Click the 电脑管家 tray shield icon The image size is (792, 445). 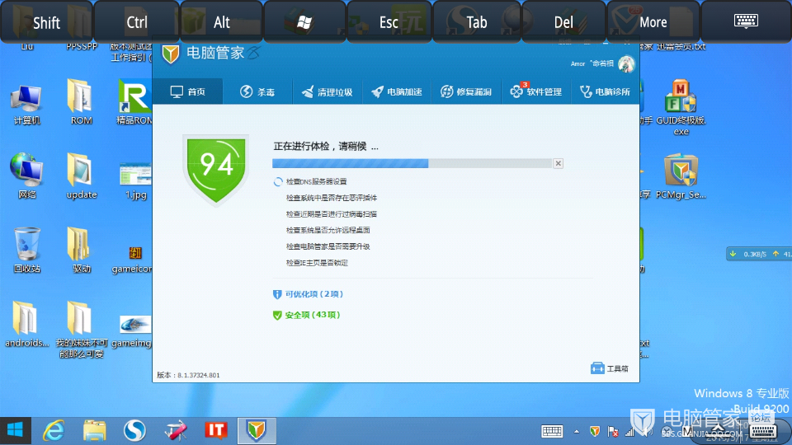(x=595, y=431)
